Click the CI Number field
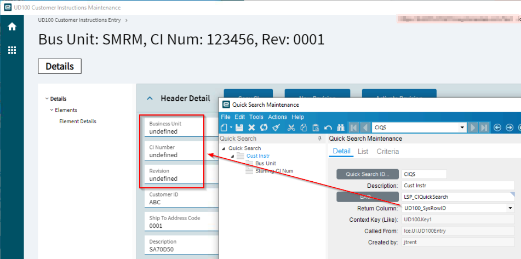Screen dimensions: 521x259 tap(181, 151)
